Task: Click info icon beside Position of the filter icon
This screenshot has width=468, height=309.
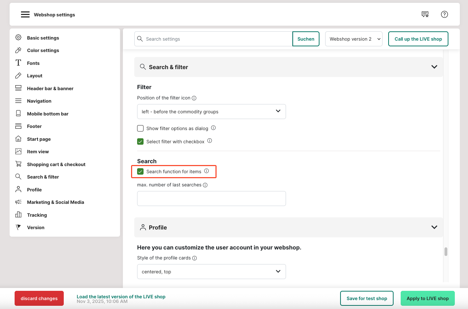Action: 194,98
